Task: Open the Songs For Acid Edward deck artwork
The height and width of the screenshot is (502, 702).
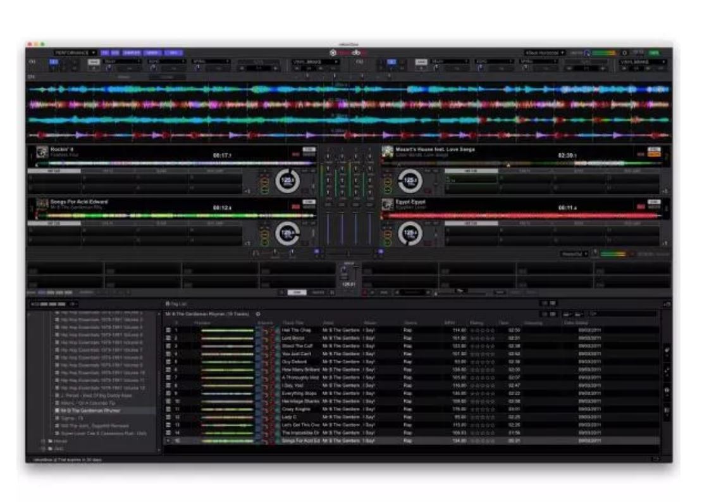Action: point(42,205)
